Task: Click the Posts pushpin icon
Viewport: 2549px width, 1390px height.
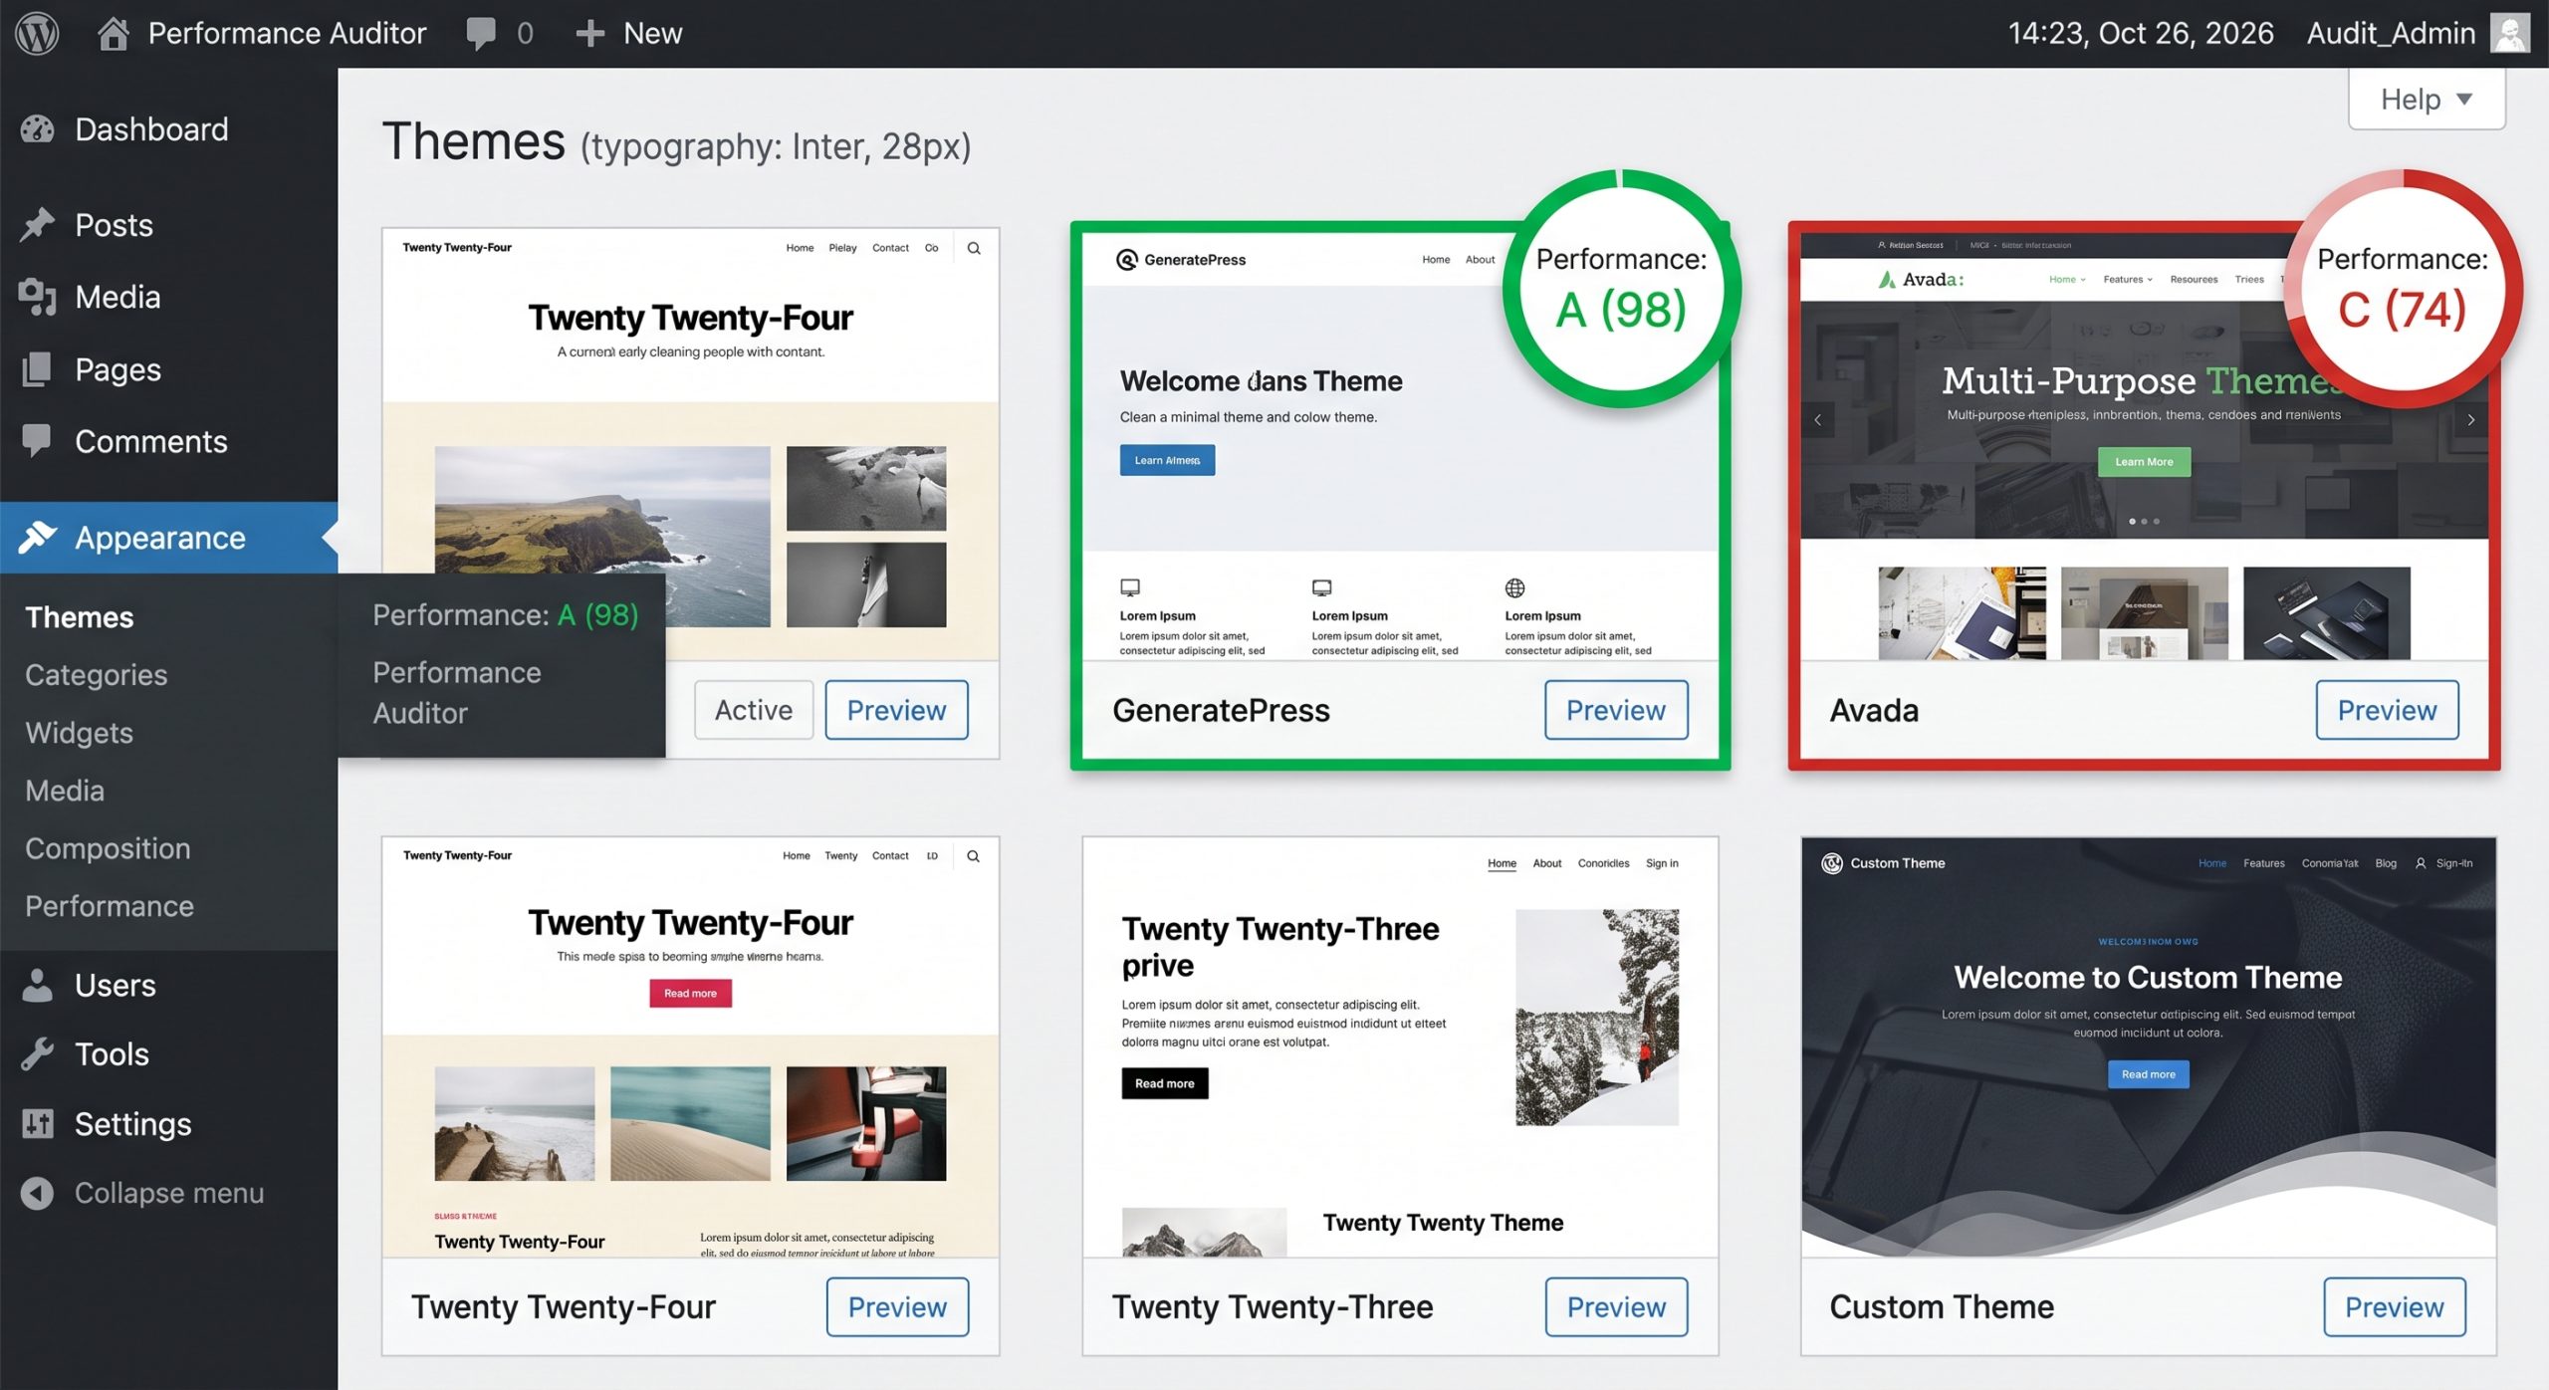Action: point(38,225)
